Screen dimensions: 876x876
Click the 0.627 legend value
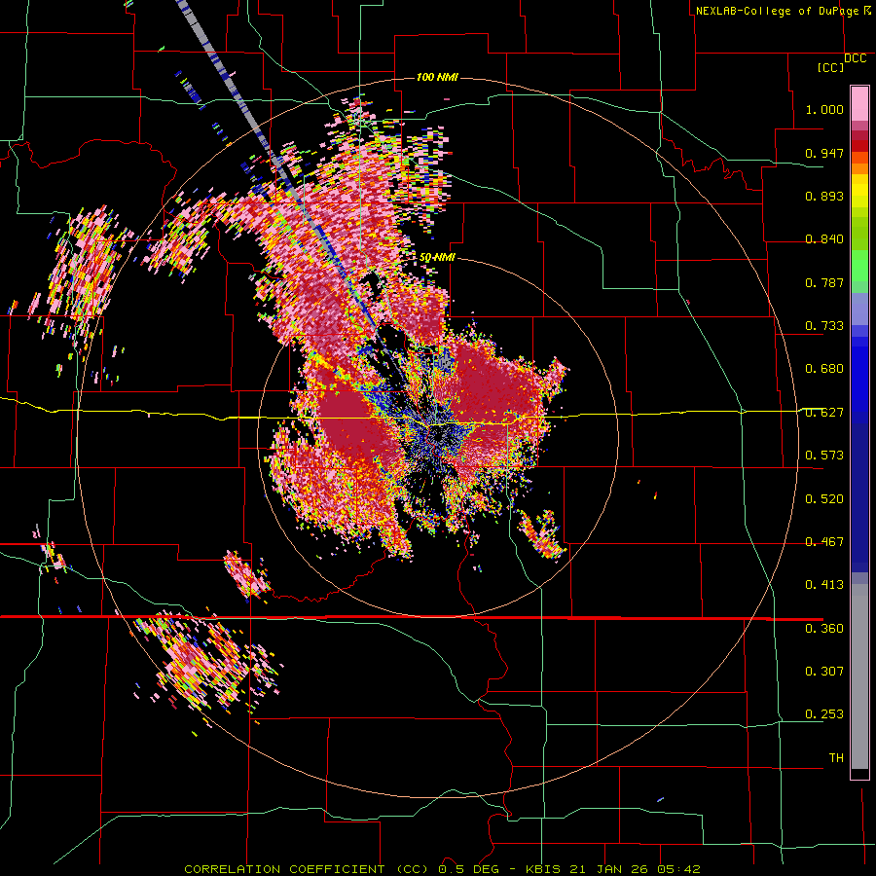pos(824,413)
